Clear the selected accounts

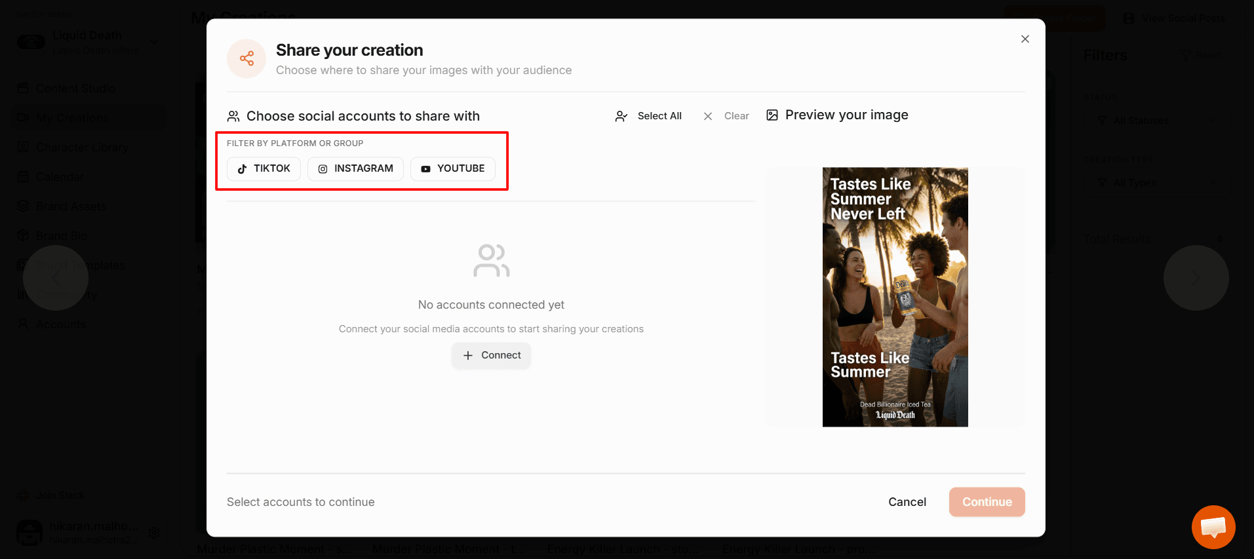click(x=726, y=116)
